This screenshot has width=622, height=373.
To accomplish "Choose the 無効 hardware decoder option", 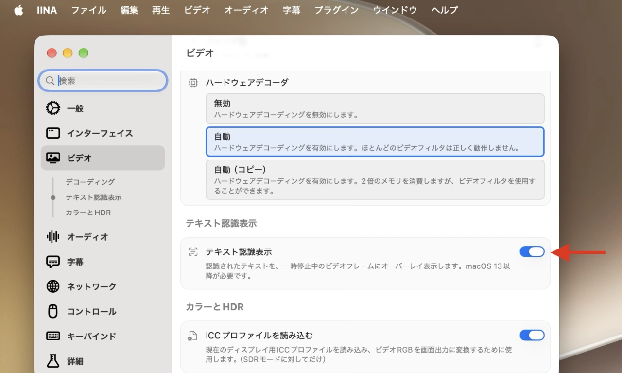I will 375,108.
